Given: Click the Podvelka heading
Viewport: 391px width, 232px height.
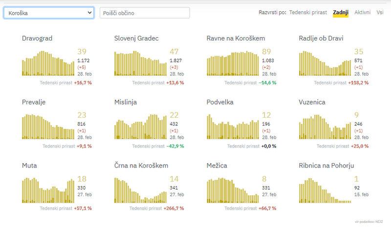Looking at the screenshot, I should click(x=220, y=103).
